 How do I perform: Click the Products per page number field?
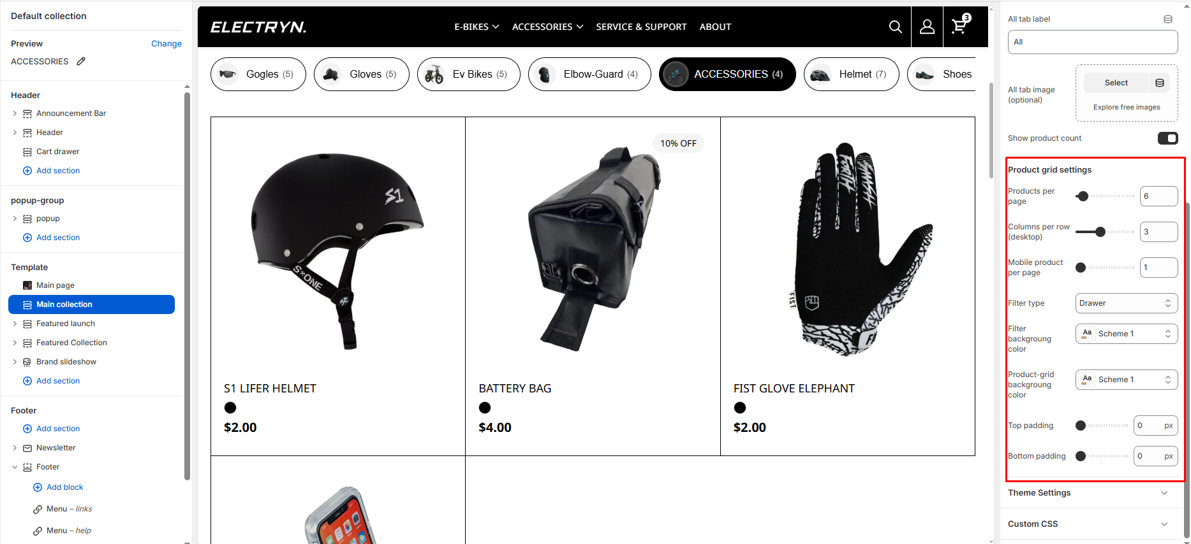click(1158, 196)
